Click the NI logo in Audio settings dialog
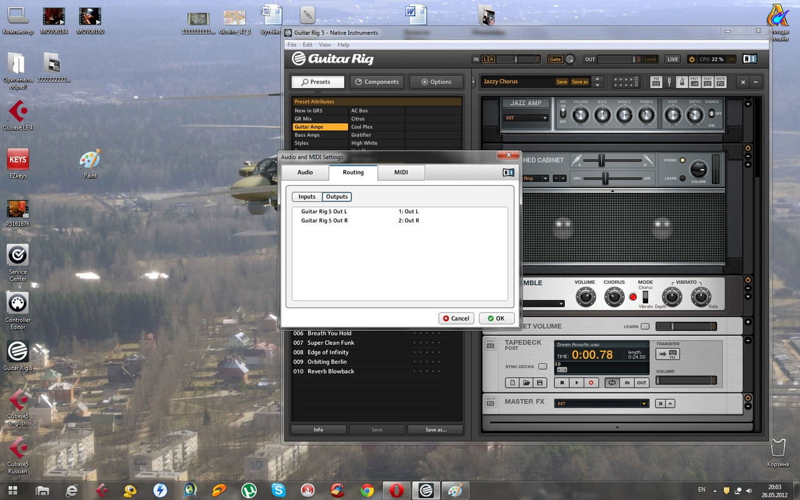This screenshot has height=500, width=800. (x=509, y=172)
